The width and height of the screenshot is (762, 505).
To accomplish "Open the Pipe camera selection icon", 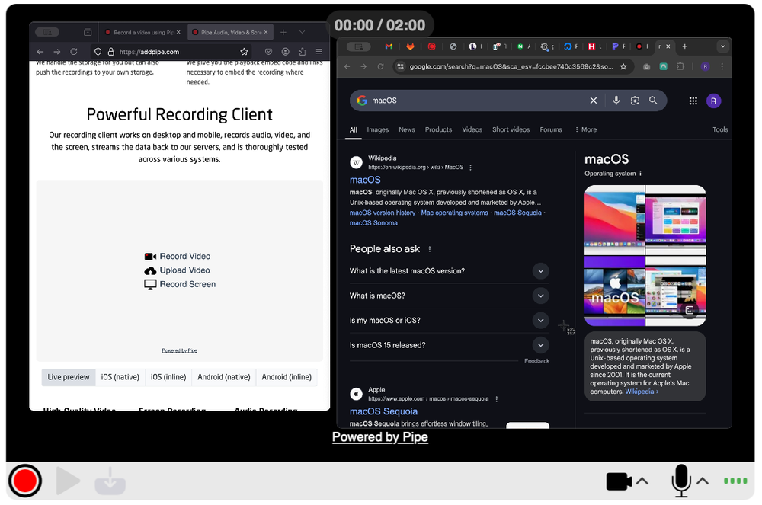I will pos(619,481).
